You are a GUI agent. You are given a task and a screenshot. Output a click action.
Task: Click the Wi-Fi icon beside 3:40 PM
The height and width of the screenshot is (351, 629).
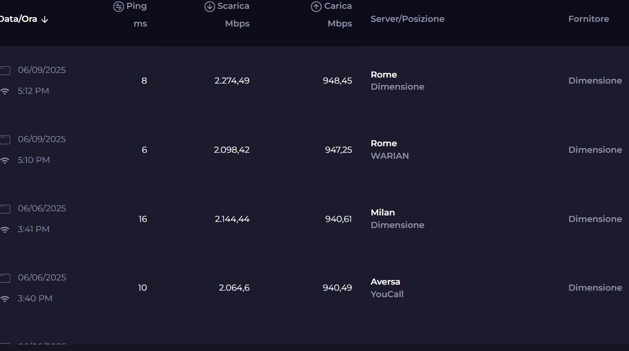(5, 299)
